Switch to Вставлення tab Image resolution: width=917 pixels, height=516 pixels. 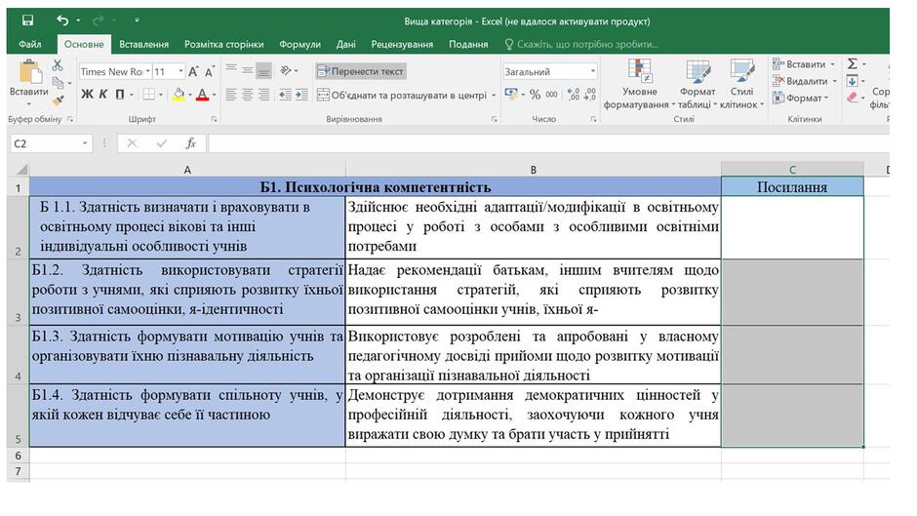[143, 44]
